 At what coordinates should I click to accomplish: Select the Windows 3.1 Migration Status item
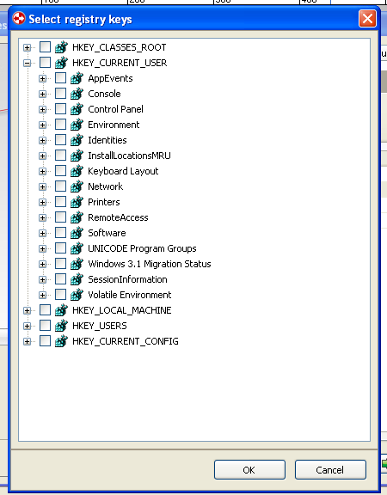[x=150, y=264]
